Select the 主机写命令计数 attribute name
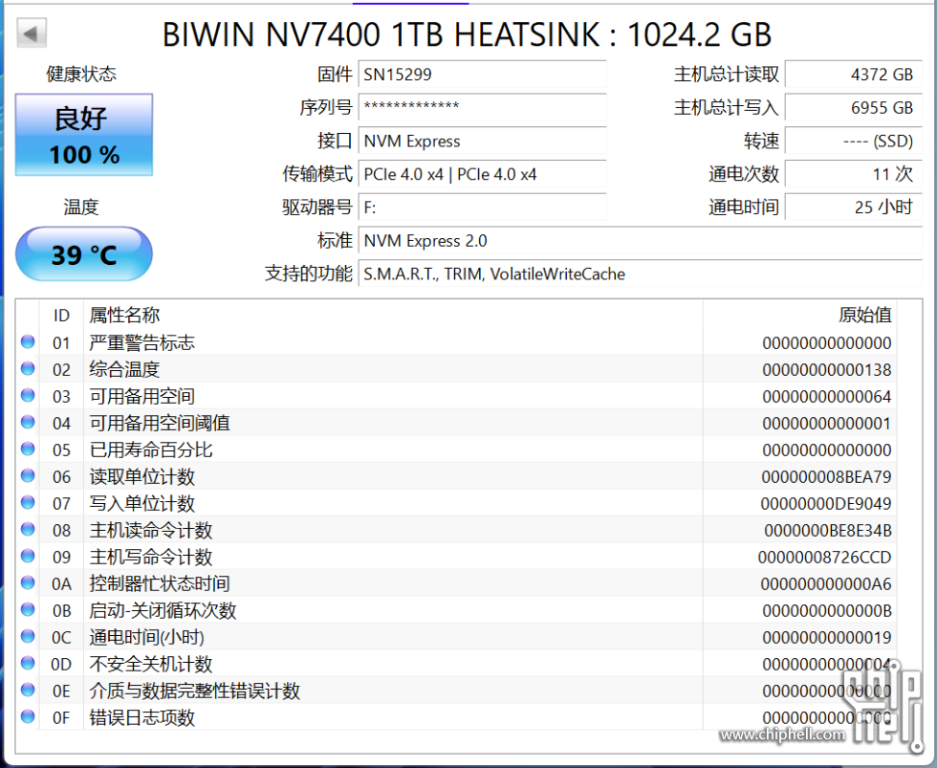 (x=151, y=557)
